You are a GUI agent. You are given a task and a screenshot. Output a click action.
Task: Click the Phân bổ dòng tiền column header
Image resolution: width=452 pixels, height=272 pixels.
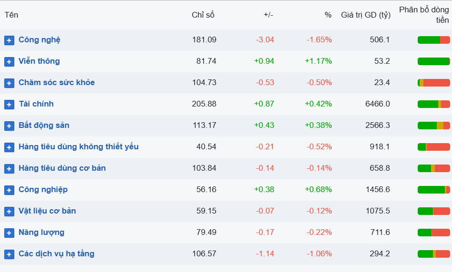pos(424,15)
